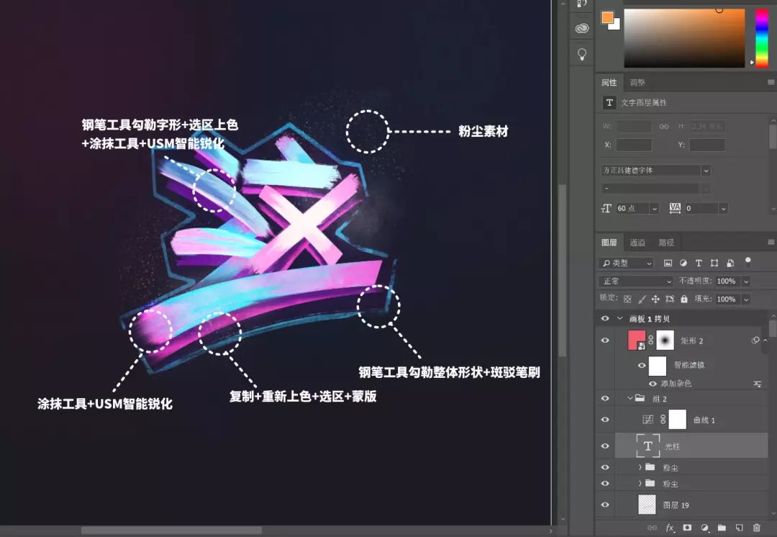The height and width of the screenshot is (537, 777).
Task: Click the type layer filter icon
Action: (698, 263)
